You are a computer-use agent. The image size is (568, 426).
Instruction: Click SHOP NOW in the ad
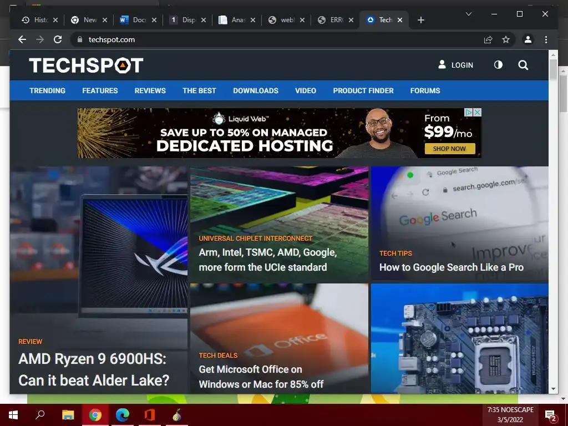[x=449, y=149]
